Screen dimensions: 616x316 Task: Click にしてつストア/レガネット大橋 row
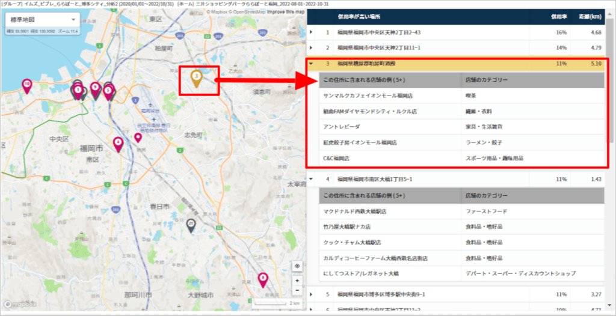461,273
